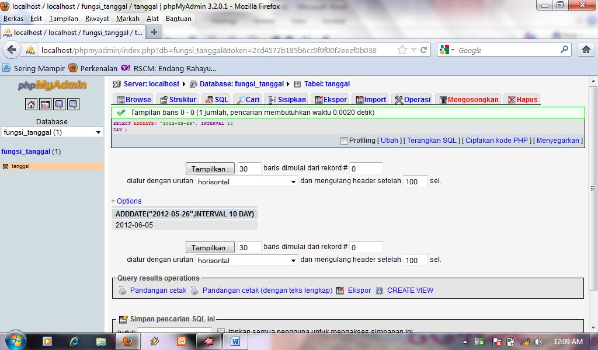The width and height of the screenshot is (598, 350).
Task: Open phpMyAdmin documentation icon in sidebar
Action: click(x=59, y=104)
